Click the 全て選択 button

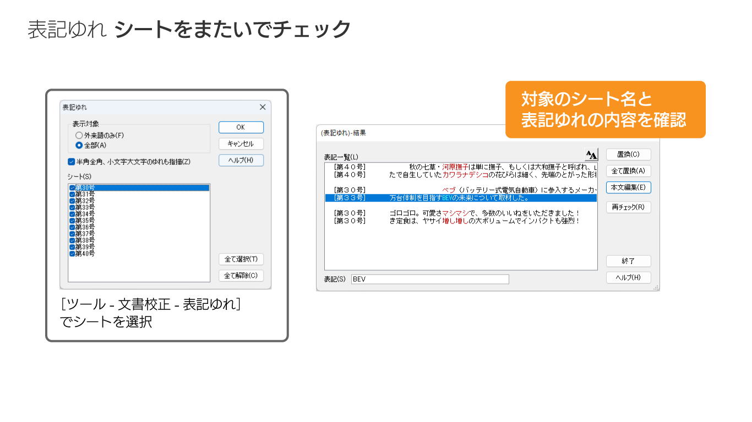click(x=241, y=259)
